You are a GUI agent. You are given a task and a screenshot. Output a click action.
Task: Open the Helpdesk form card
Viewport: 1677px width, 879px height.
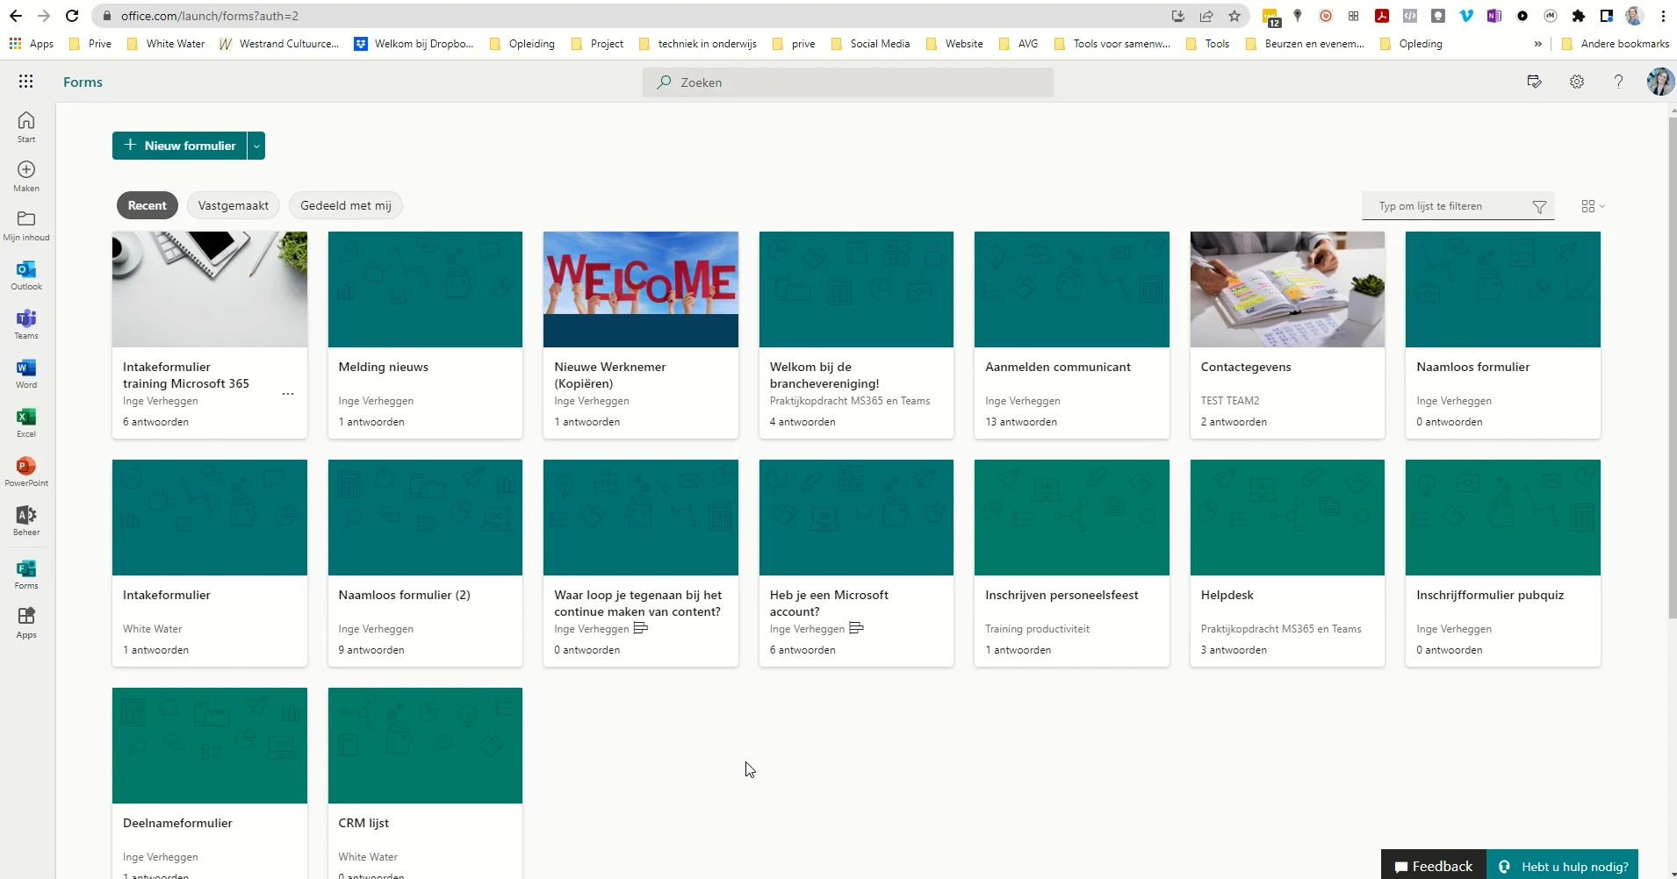point(1287,563)
